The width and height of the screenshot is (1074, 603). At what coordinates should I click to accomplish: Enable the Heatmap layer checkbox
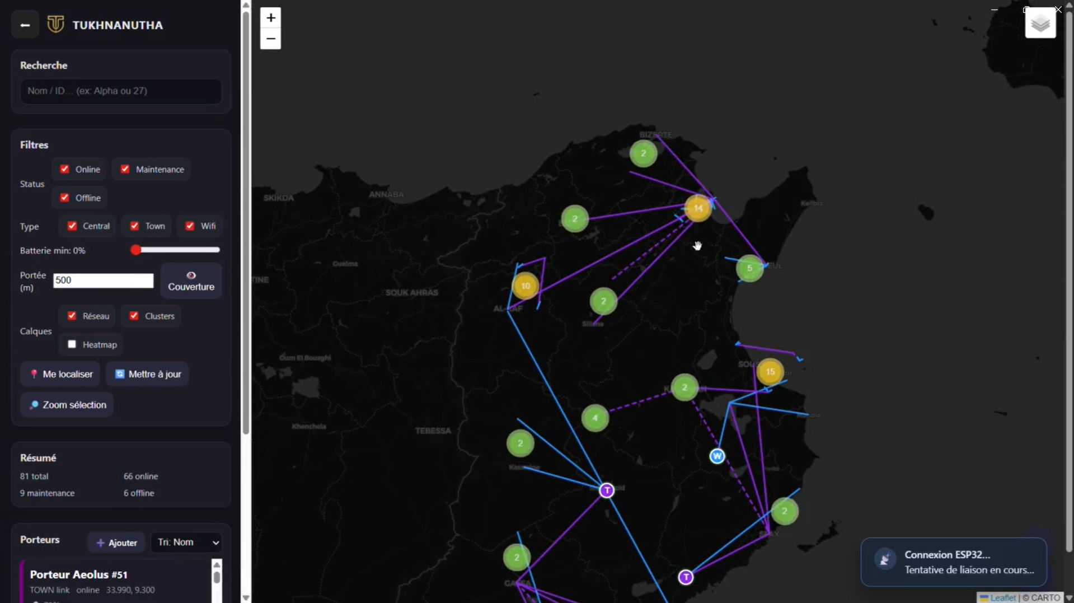pos(72,344)
